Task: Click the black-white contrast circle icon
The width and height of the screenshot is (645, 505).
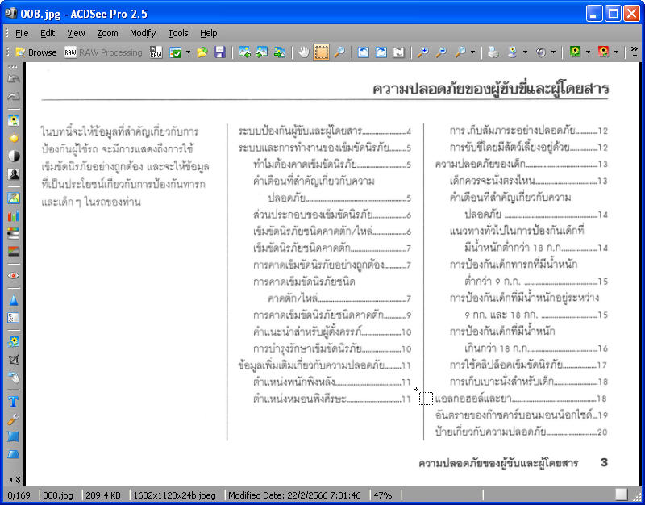Action: click(x=14, y=157)
